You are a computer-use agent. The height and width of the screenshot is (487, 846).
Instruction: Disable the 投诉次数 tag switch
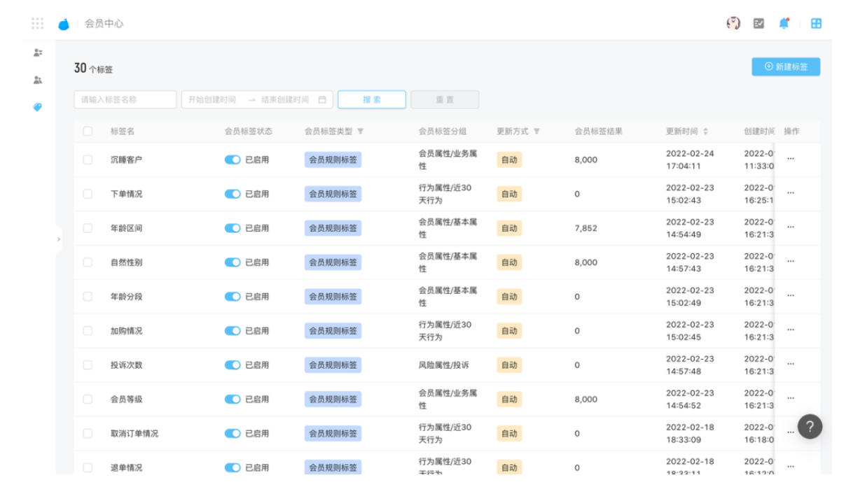point(233,365)
